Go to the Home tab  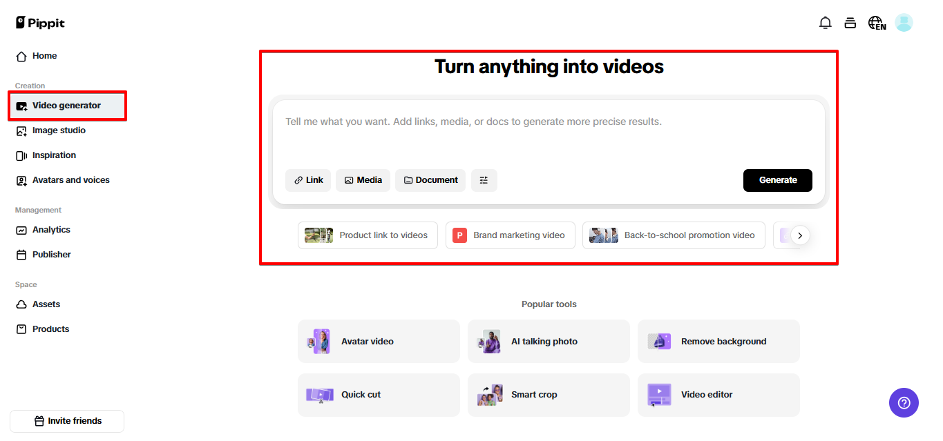(43, 55)
